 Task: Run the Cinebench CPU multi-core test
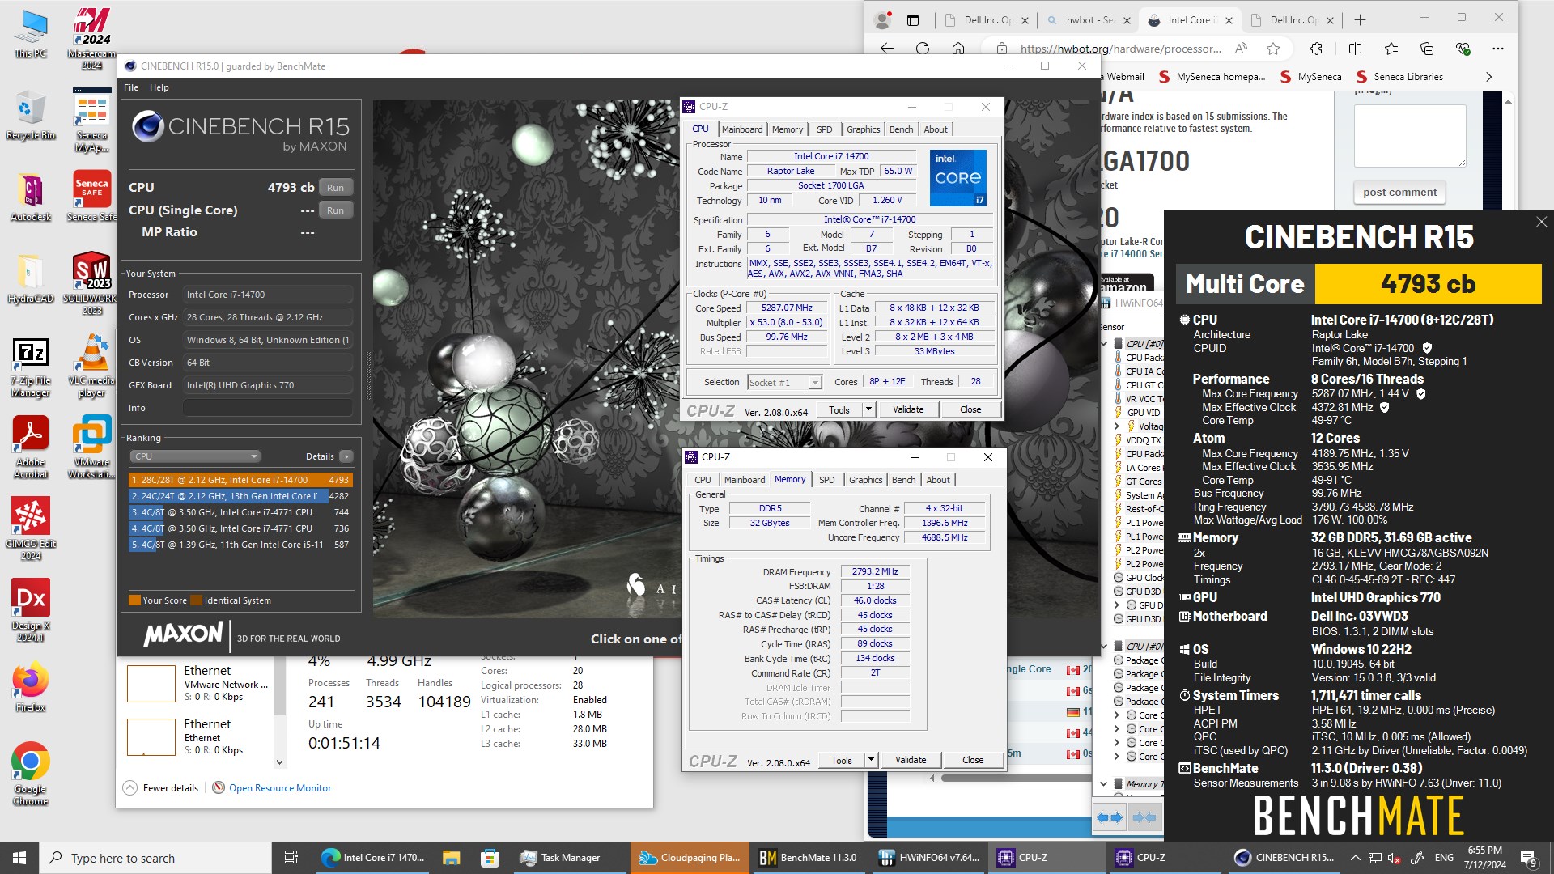(335, 188)
